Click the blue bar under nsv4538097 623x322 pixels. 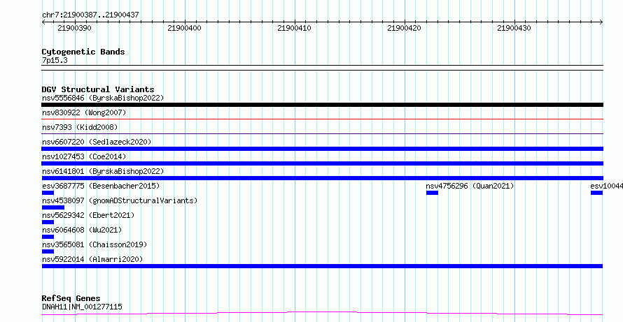pyautogui.click(x=52, y=207)
